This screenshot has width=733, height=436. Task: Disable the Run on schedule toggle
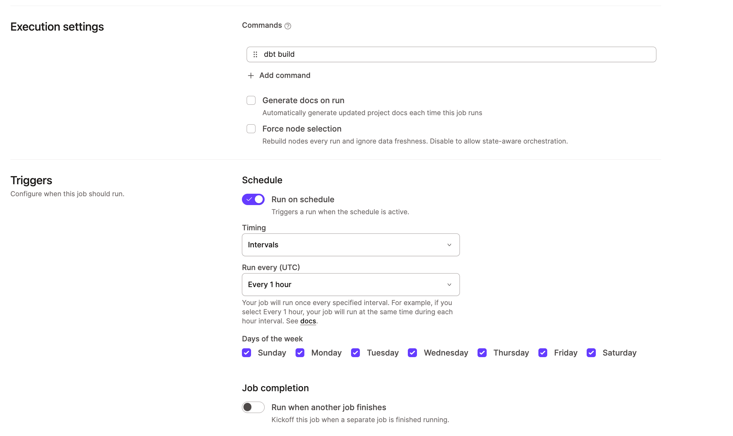253,199
